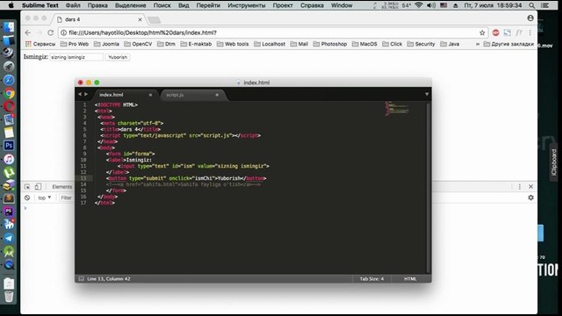The image size is (562, 316).
Task: Go to next tab with right arrow
Action: (x=86, y=94)
